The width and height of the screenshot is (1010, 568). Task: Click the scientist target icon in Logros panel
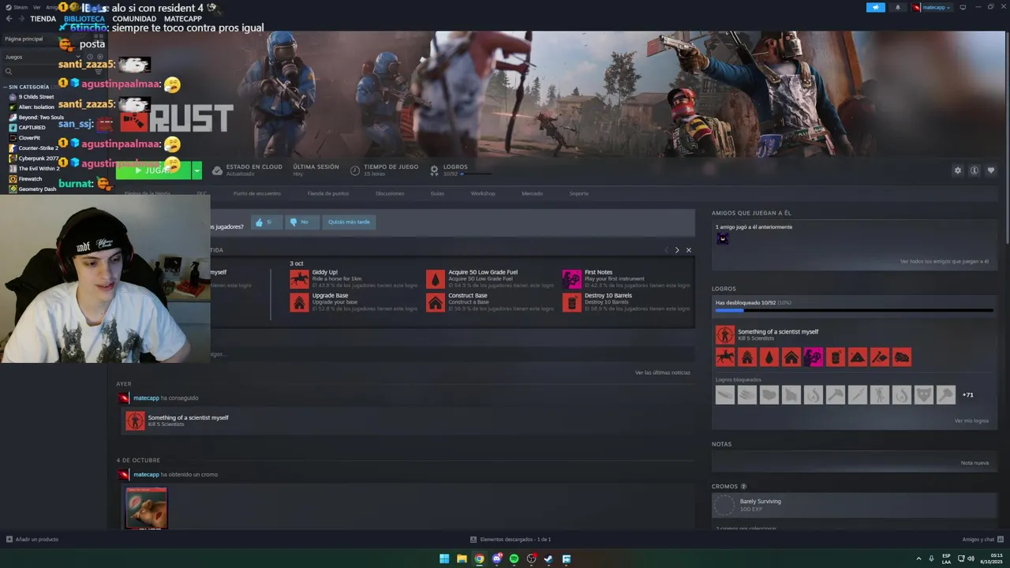725,334
